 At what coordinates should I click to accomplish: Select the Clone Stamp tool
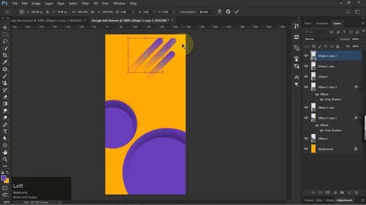point(5,83)
